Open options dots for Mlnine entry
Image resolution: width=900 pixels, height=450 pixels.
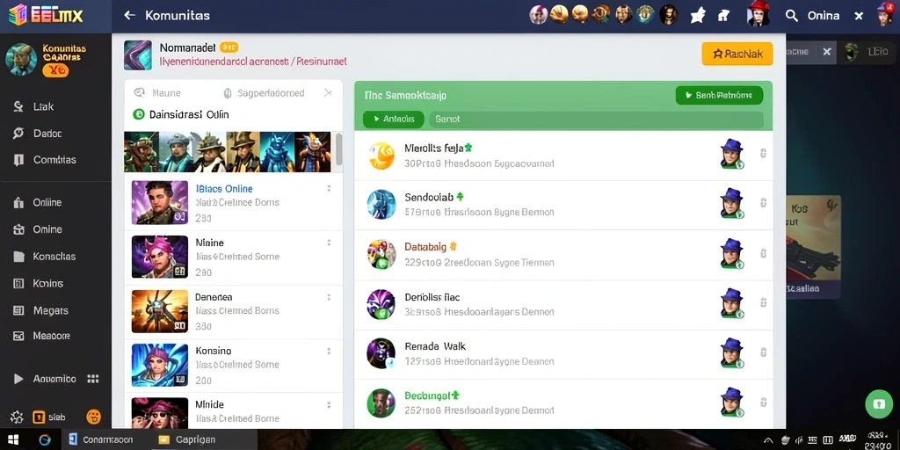[x=329, y=243]
